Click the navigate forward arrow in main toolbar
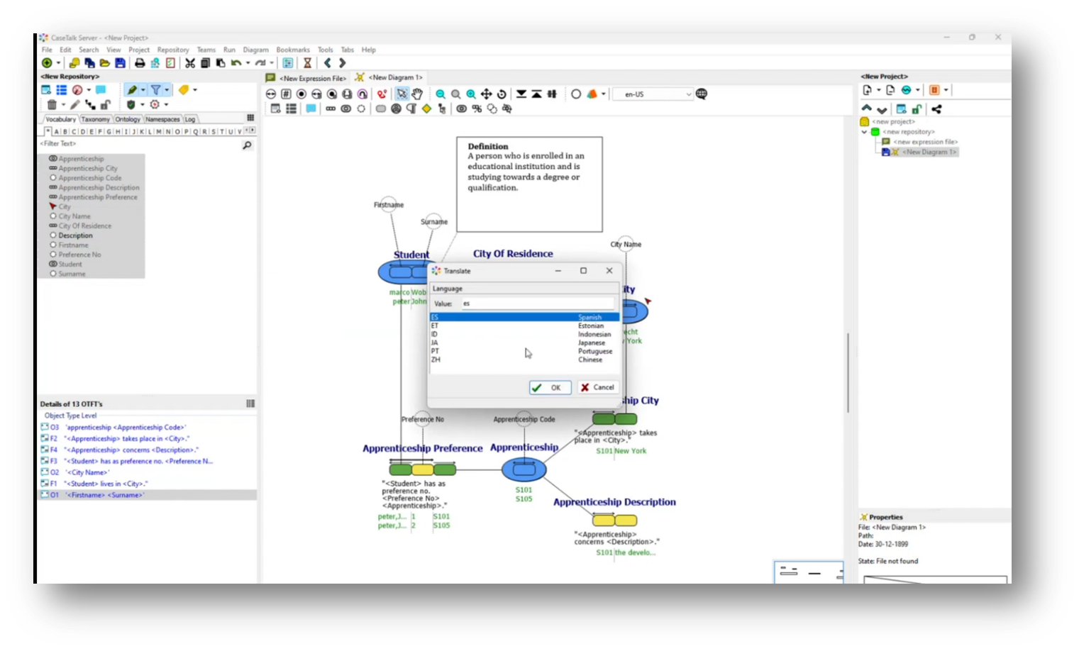Image resolution: width=1079 pixels, height=651 pixels. click(342, 63)
